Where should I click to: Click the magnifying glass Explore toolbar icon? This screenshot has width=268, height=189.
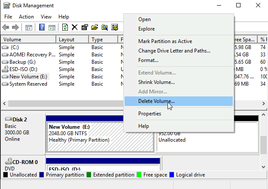(x=104, y=27)
